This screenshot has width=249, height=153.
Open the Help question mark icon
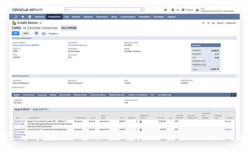(x=173, y=10)
